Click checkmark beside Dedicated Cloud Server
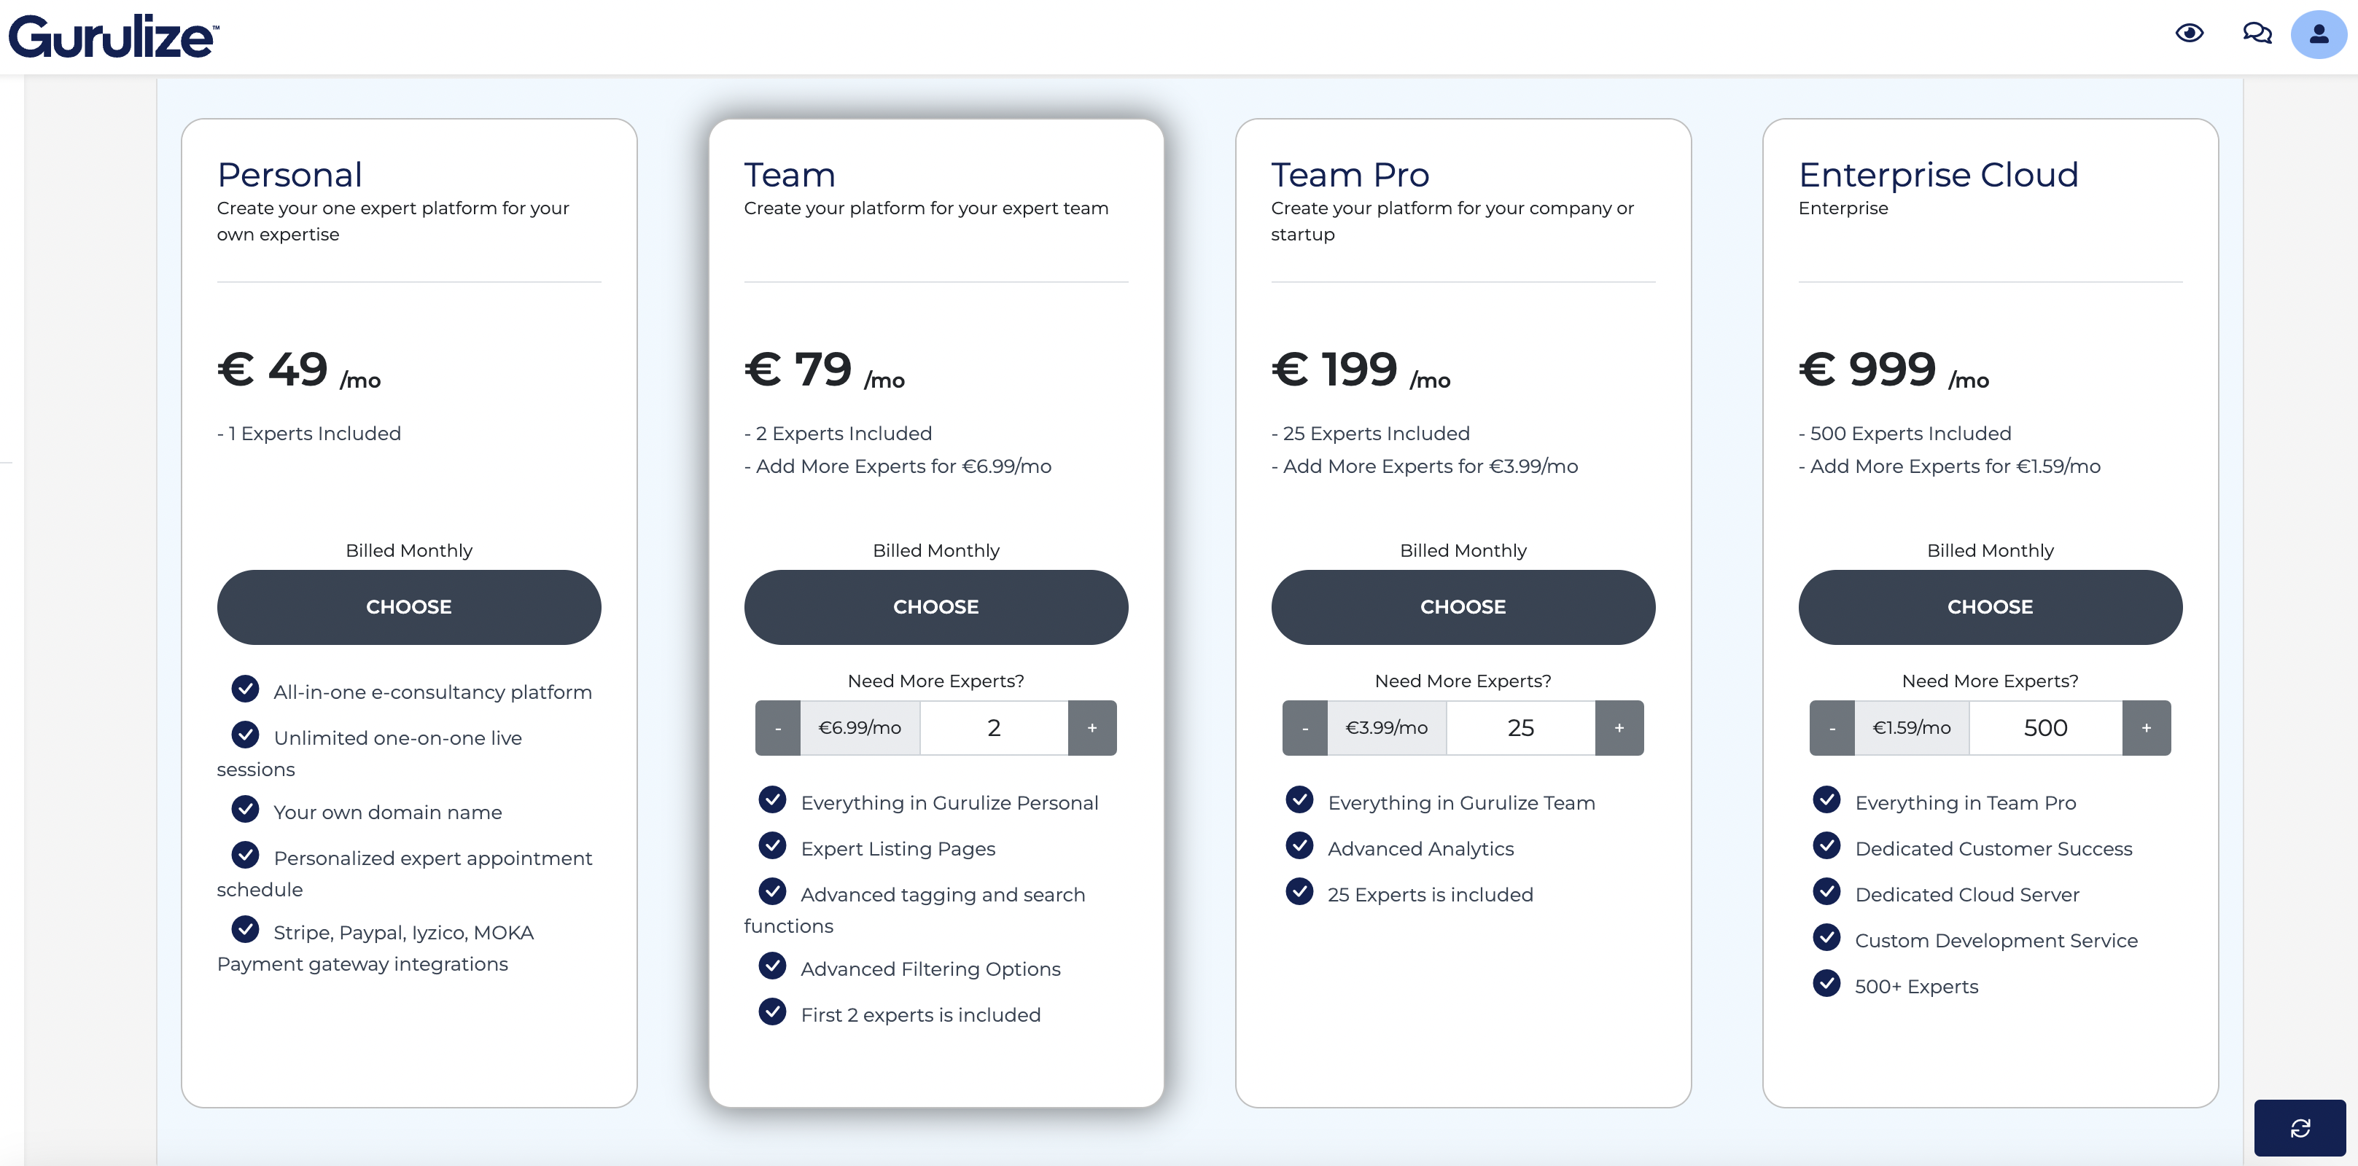This screenshot has width=2358, height=1166. pos(1827,891)
